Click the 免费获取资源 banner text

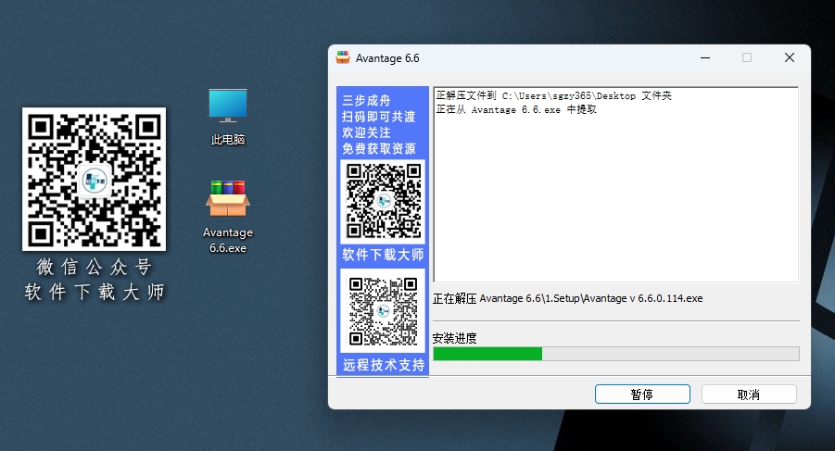[379, 148]
